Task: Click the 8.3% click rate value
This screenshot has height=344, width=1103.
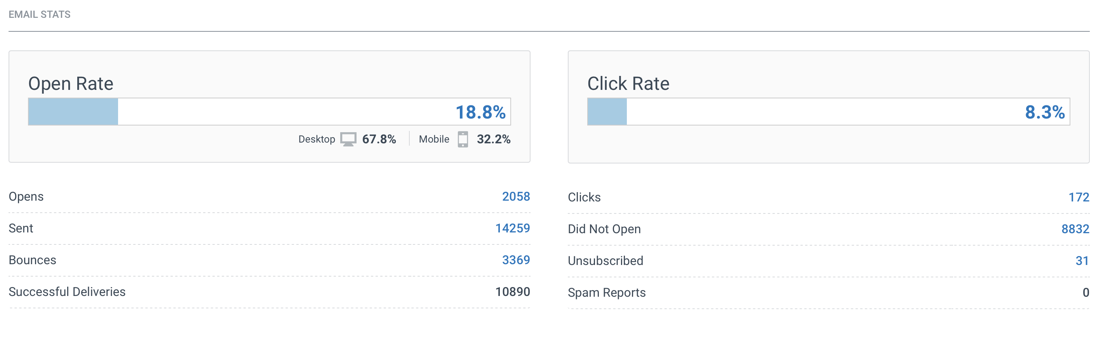Action: point(1044,112)
